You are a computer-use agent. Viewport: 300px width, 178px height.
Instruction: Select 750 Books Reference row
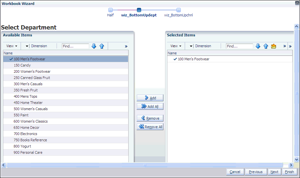click(x=66, y=140)
